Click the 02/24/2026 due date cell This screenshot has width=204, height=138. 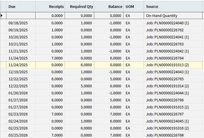pos(21,121)
